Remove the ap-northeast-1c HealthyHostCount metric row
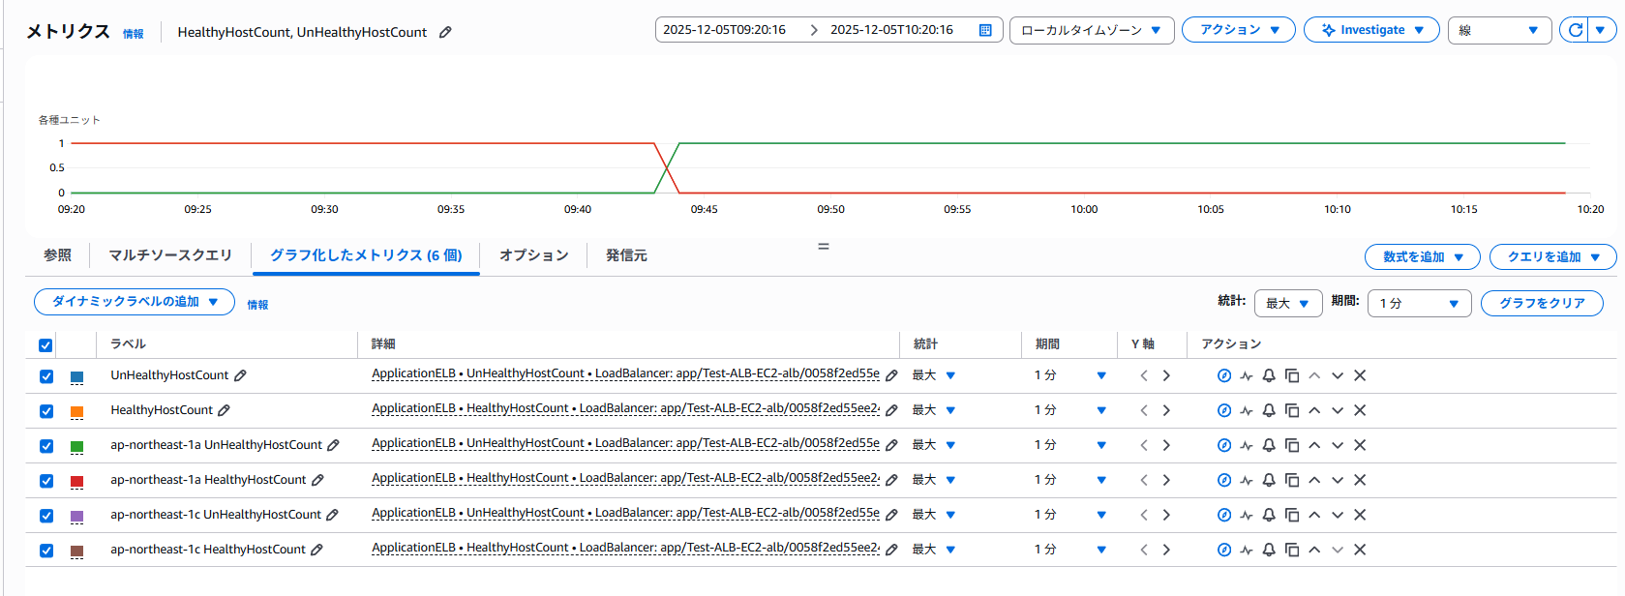This screenshot has height=596, width=1625. point(1360,550)
